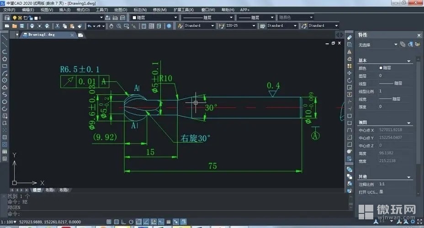This screenshot has height=228, width=424.
Task: Open the color control dropdown
Action: (x=175, y=17)
